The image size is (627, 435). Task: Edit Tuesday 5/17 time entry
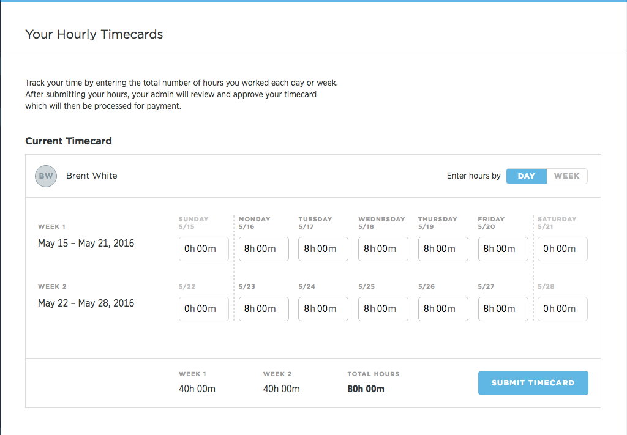pyautogui.click(x=323, y=248)
